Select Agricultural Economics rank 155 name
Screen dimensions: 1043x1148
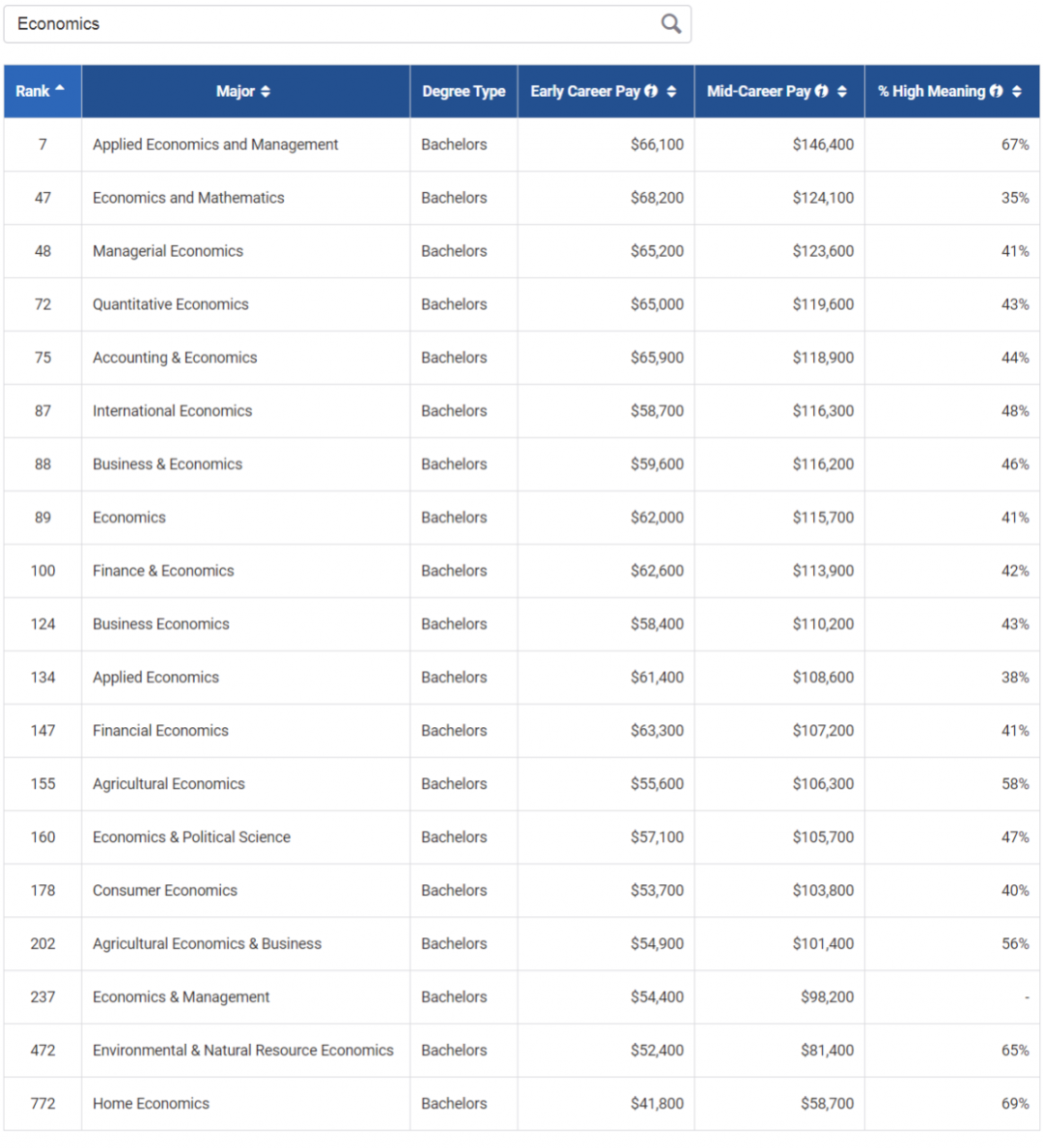pos(168,784)
